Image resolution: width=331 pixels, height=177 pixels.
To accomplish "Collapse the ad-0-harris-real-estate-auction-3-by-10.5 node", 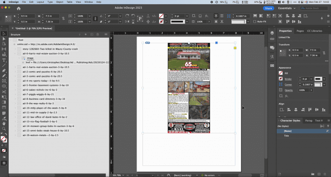I will (15, 53).
